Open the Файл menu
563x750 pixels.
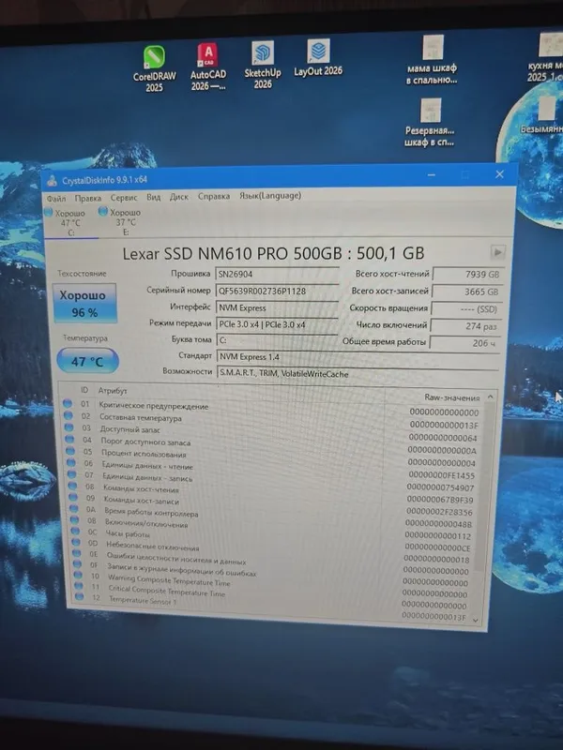coord(56,198)
